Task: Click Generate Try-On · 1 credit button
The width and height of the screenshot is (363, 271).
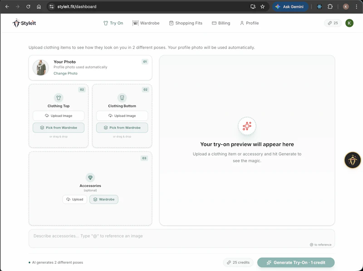Action: (296, 262)
